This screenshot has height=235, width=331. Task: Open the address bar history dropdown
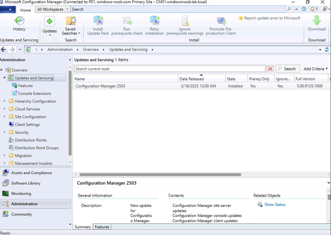click(320, 50)
